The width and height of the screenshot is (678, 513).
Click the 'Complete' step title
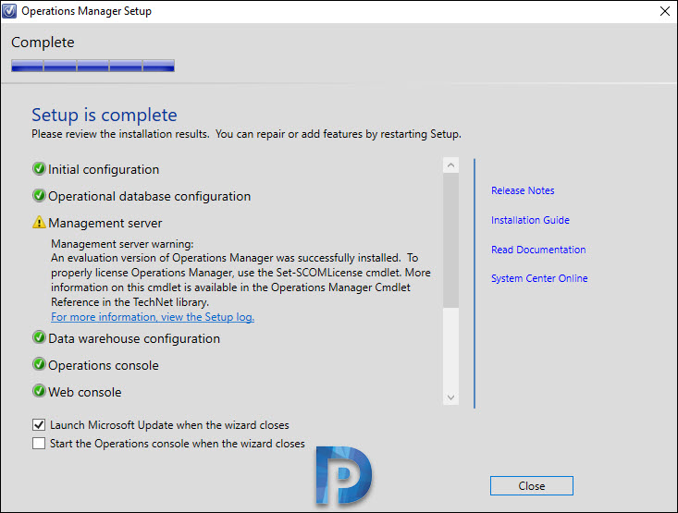43,43
